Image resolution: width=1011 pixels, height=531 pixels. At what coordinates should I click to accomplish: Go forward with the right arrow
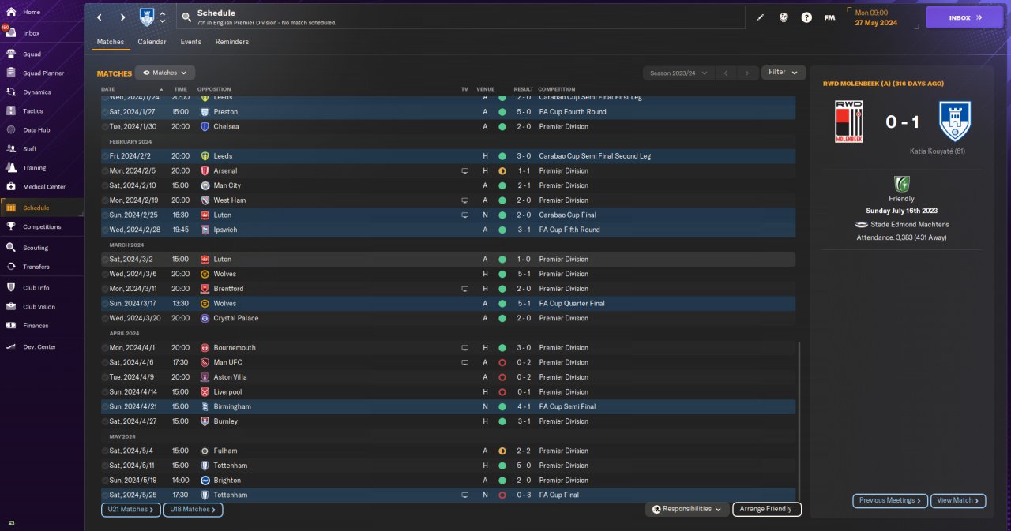tap(122, 17)
